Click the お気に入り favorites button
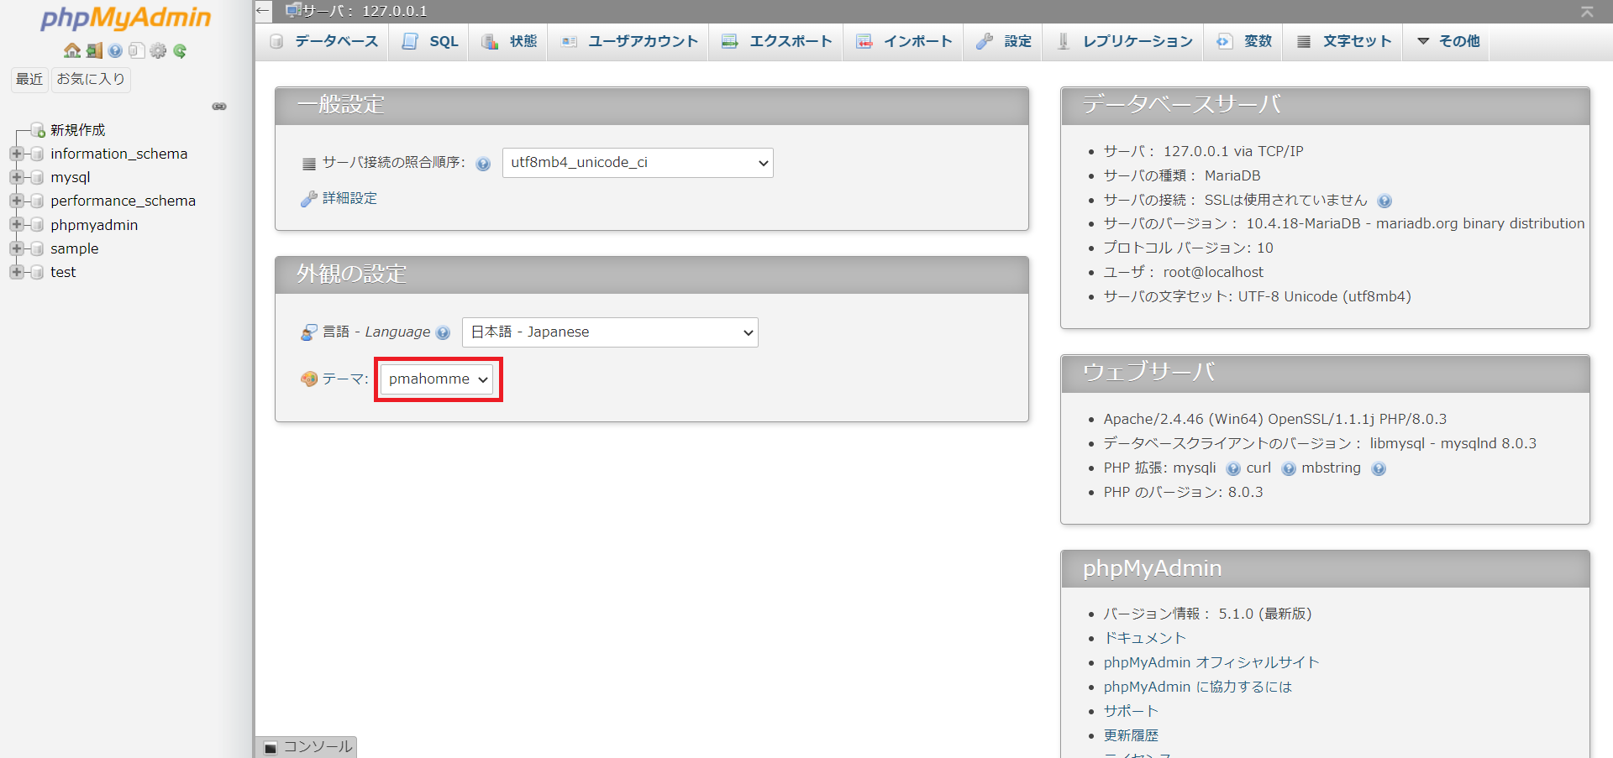The image size is (1613, 758). [91, 79]
